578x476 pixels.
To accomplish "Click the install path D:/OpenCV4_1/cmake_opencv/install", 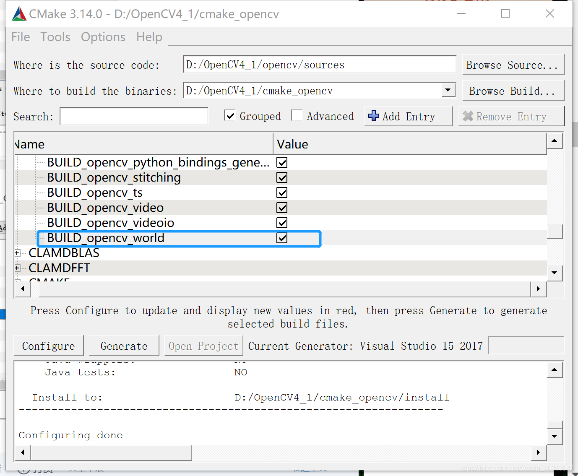I will [342, 398].
